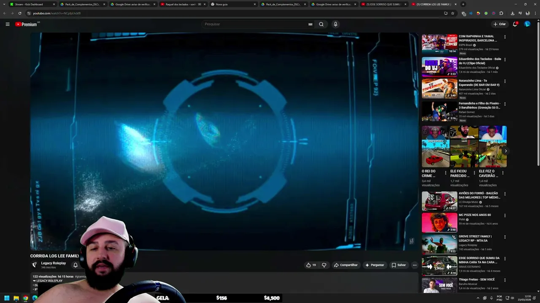
Task: Open options for Fernandinha e Filho do Piseiro
Action: tap(505, 104)
